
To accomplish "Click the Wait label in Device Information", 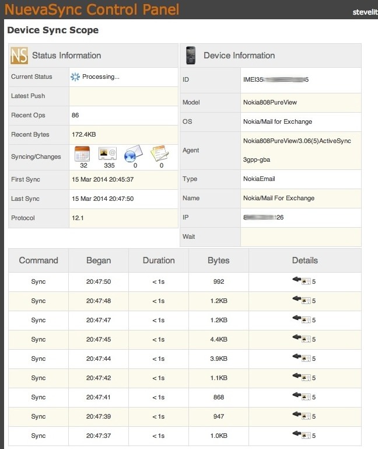I will [x=188, y=236].
